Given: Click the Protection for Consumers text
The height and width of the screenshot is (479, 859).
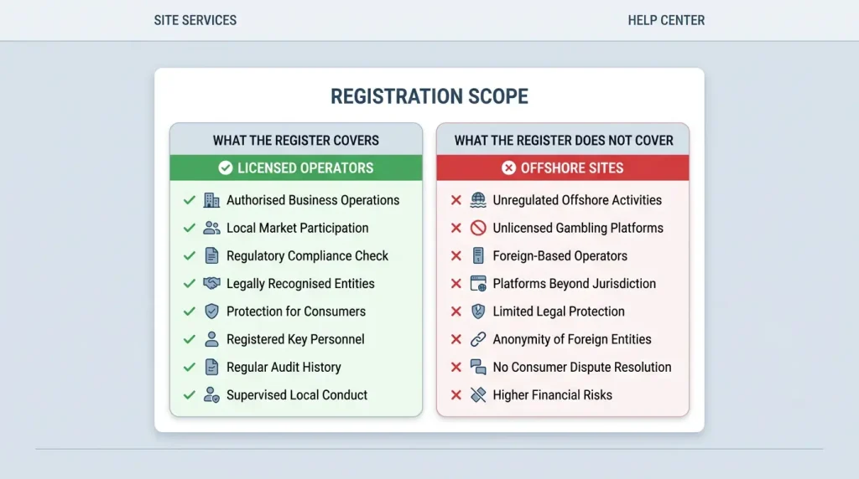Looking at the screenshot, I should click(296, 312).
